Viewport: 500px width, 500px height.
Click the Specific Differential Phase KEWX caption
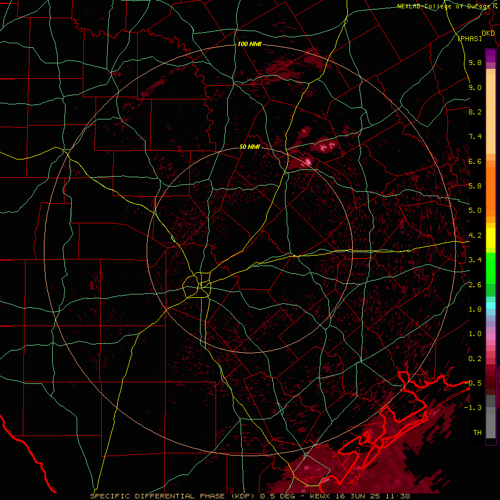(x=250, y=496)
